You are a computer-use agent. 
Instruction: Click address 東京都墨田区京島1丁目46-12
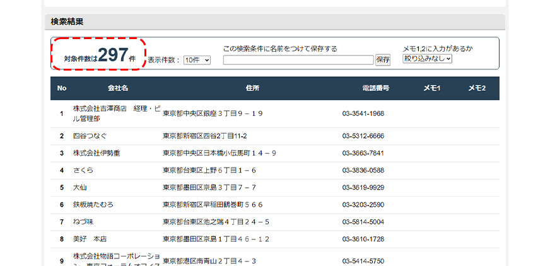point(216,239)
